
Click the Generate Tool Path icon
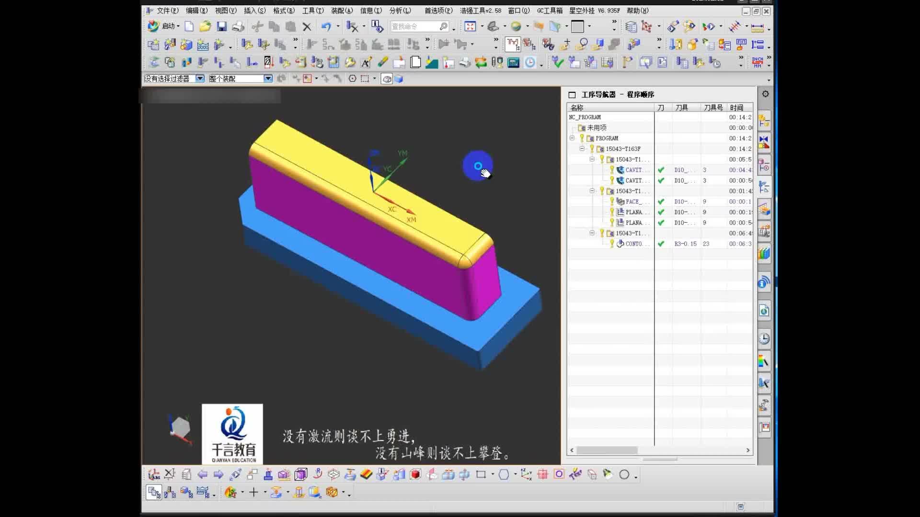click(x=311, y=45)
